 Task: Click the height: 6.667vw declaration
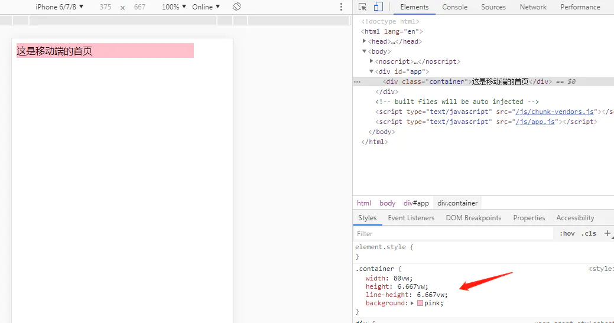(x=397, y=286)
